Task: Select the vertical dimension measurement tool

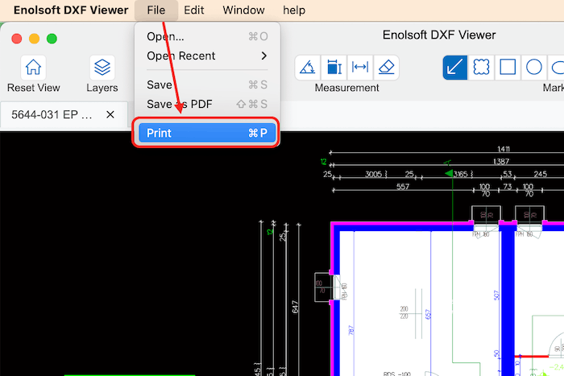Action: point(333,67)
